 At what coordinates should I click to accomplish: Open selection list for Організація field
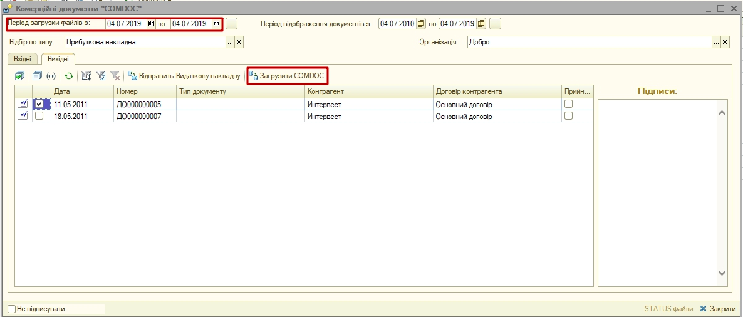717,42
